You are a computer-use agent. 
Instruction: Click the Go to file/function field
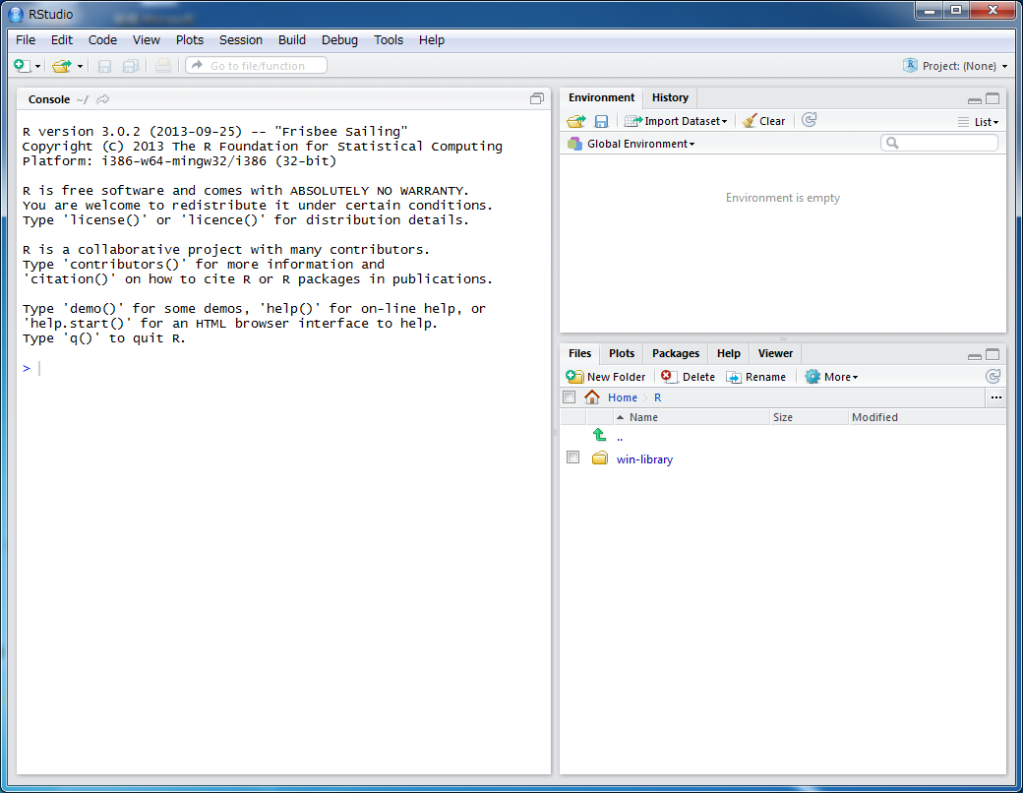click(257, 66)
